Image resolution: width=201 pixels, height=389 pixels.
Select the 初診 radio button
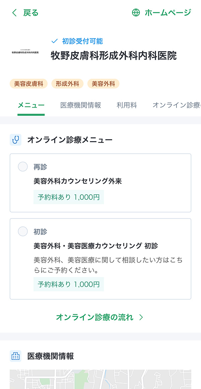[x=23, y=232]
